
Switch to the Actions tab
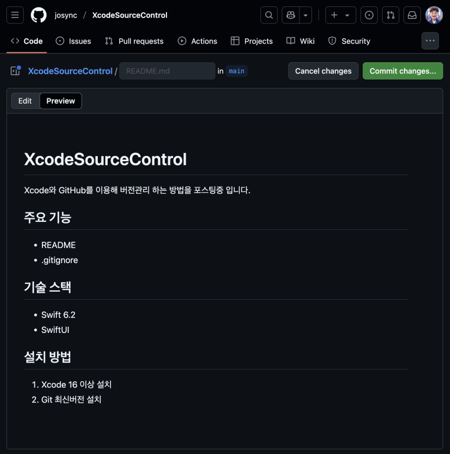coord(197,41)
